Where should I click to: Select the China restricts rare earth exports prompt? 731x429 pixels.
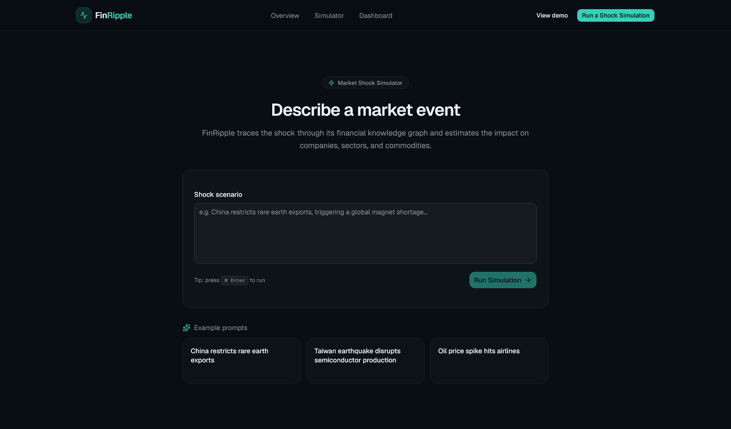[x=242, y=361]
